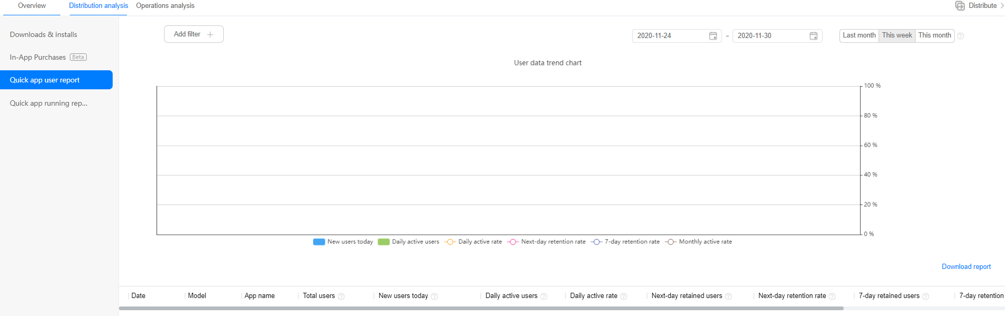Click the help icon beside This month

point(961,36)
